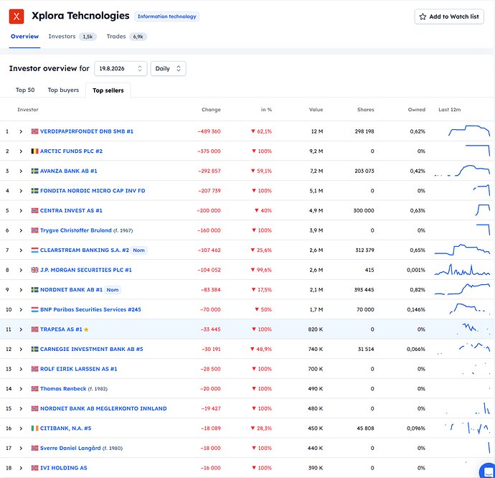Open the chat bubble widget
This screenshot has width=495, height=478.
pos(488,472)
